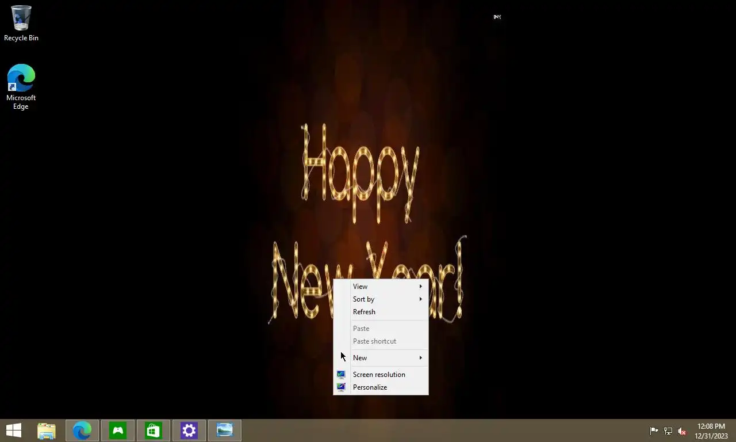Open Microsoft Edge in the taskbar

click(82, 430)
